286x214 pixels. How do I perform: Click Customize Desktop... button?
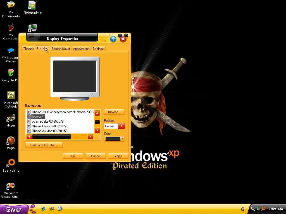(44, 145)
